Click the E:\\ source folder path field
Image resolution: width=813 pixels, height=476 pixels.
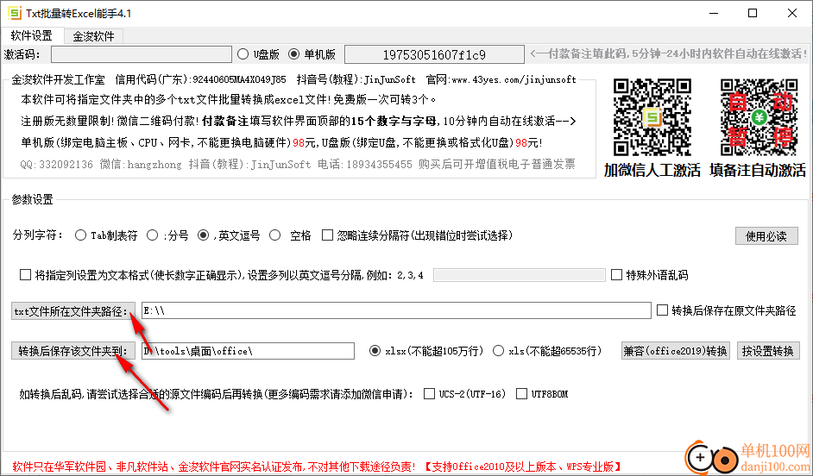tap(396, 310)
